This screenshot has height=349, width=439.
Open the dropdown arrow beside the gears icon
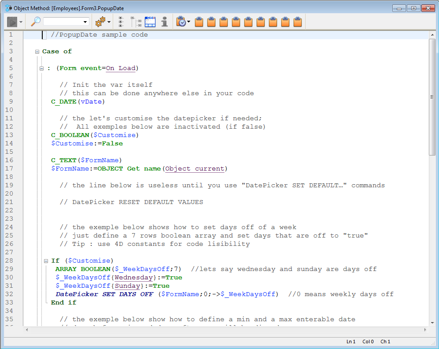(x=108, y=22)
